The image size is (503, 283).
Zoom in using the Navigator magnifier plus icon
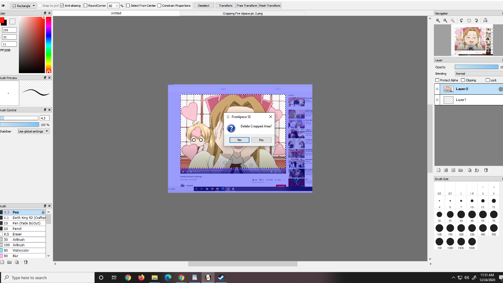pyautogui.click(x=438, y=20)
